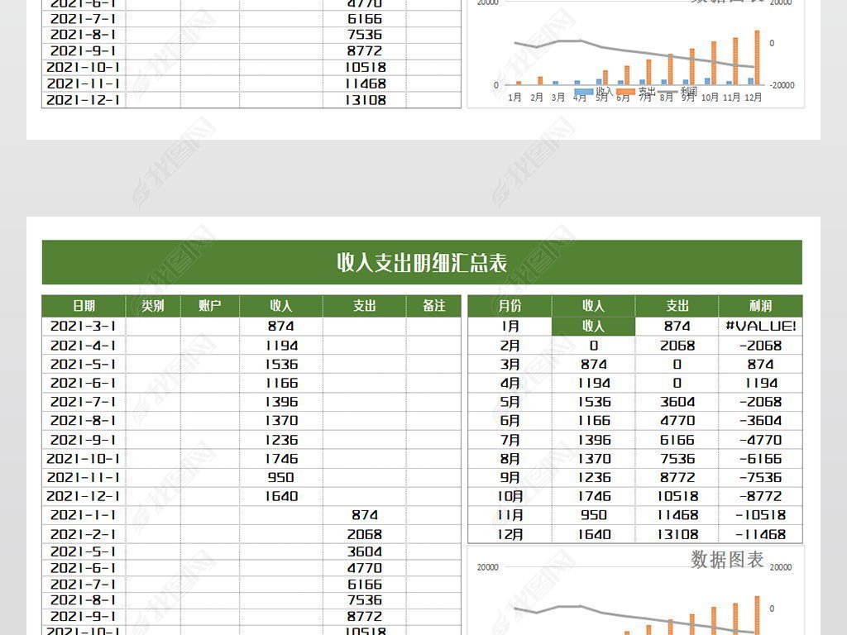Image resolution: width=847 pixels, height=635 pixels.
Task: Select the 月份 column header
Action: click(510, 306)
